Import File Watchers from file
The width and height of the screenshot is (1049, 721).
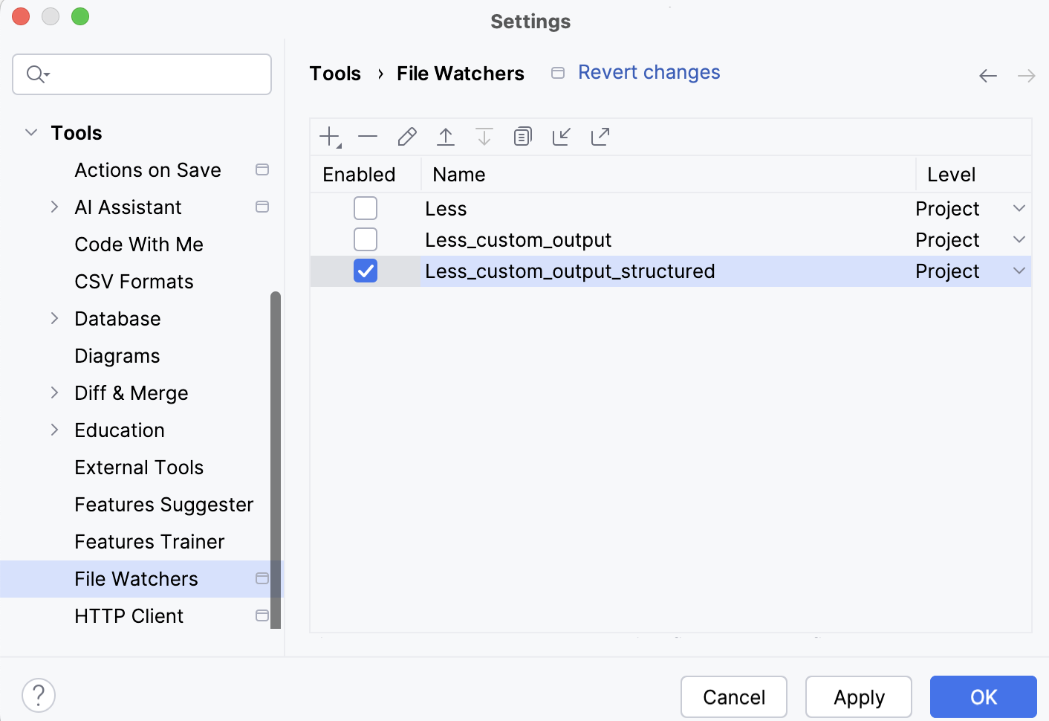pos(561,136)
